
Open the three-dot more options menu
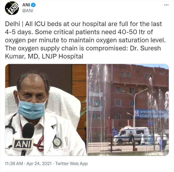tap(166, 5)
